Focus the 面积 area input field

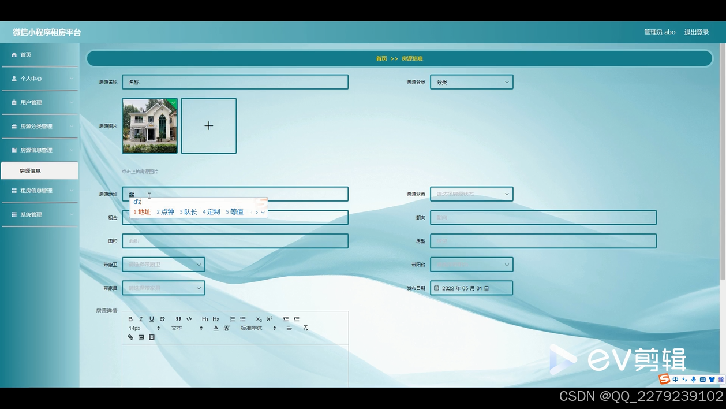click(x=235, y=241)
